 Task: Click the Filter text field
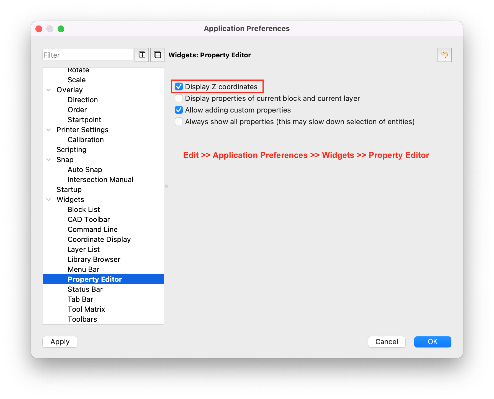pyautogui.click(x=88, y=55)
